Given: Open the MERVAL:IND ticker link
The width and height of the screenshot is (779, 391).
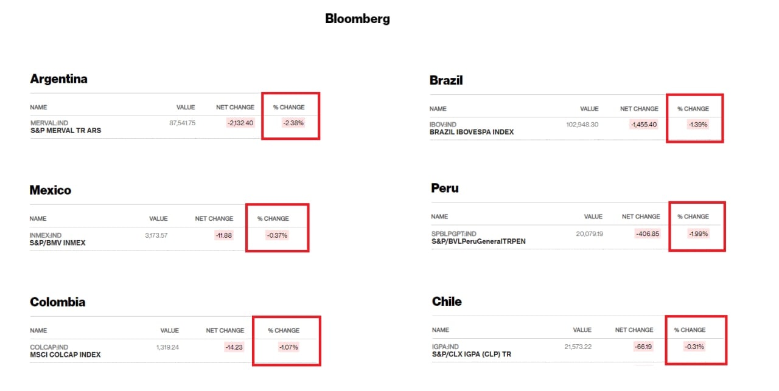Looking at the screenshot, I should (x=49, y=123).
